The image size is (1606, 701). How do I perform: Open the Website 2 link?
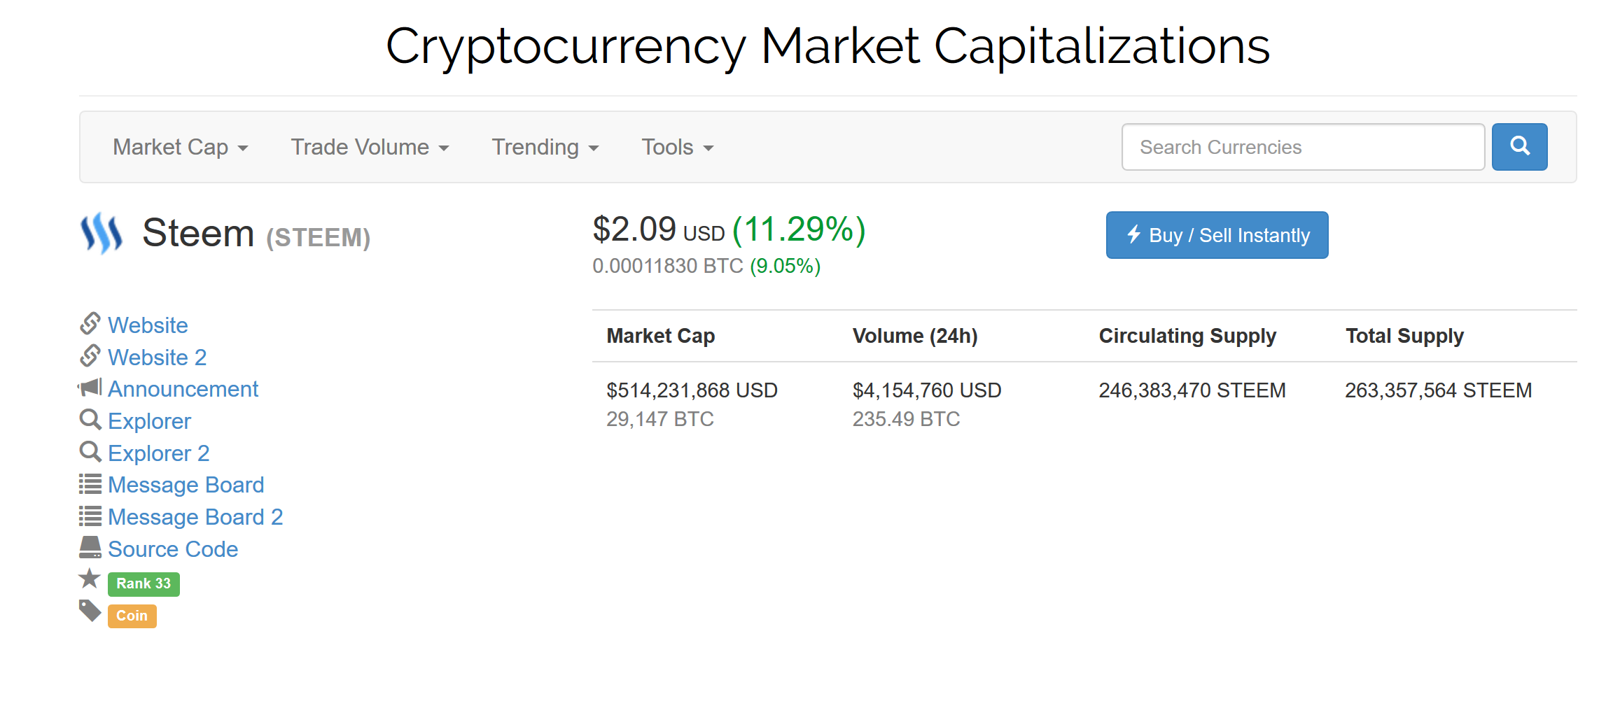click(x=157, y=357)
